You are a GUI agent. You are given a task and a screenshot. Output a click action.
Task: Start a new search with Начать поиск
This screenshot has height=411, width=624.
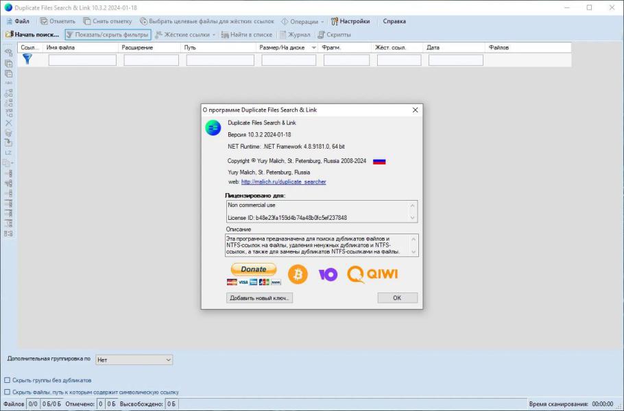(32, 34)
